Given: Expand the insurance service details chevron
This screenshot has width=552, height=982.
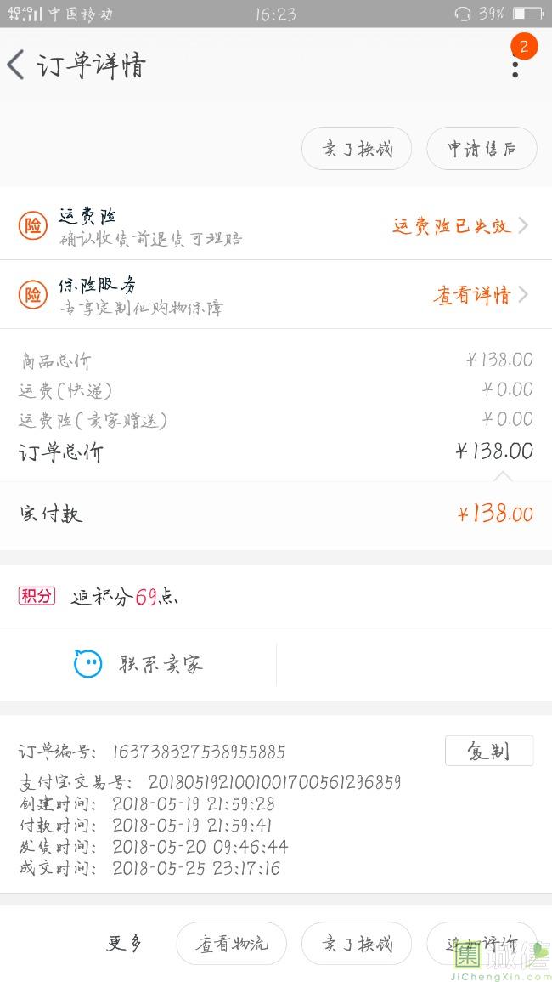Looking at the screenshot, I should click(523, 295).
